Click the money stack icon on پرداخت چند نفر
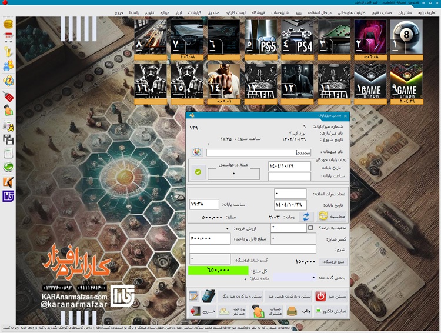Screen dimensions: 441x333 225,311
